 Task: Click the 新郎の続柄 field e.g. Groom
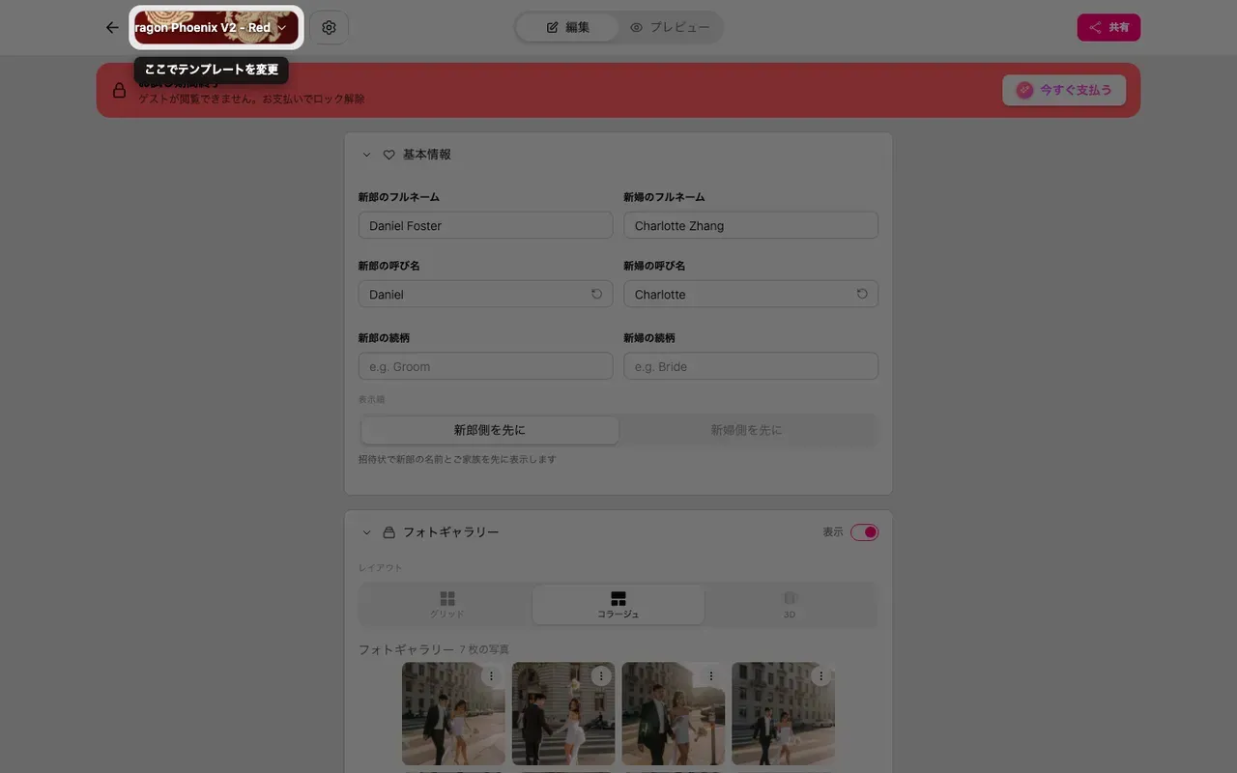point(485,366)
